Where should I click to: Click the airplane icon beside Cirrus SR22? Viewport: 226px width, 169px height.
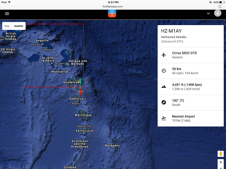pyautogui.click(x=164, y=55)
